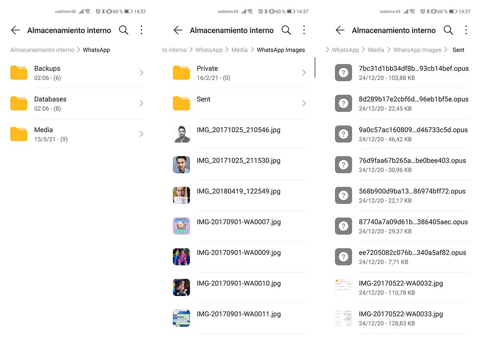Open file 568b900d9ba13…86974bff72.opus
Viewport: 479px width, 339px height.
(x=412, y=191)
